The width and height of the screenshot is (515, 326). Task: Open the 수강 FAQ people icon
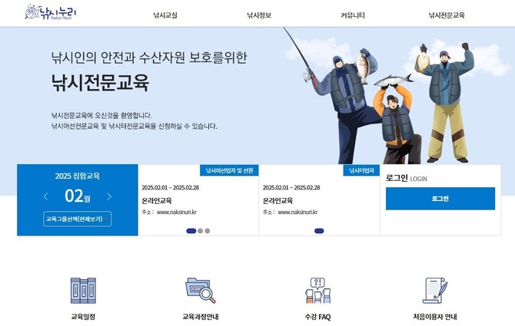tap(317, 290)
